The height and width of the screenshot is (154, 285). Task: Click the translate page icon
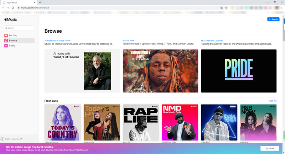click(x=221, y=7)
